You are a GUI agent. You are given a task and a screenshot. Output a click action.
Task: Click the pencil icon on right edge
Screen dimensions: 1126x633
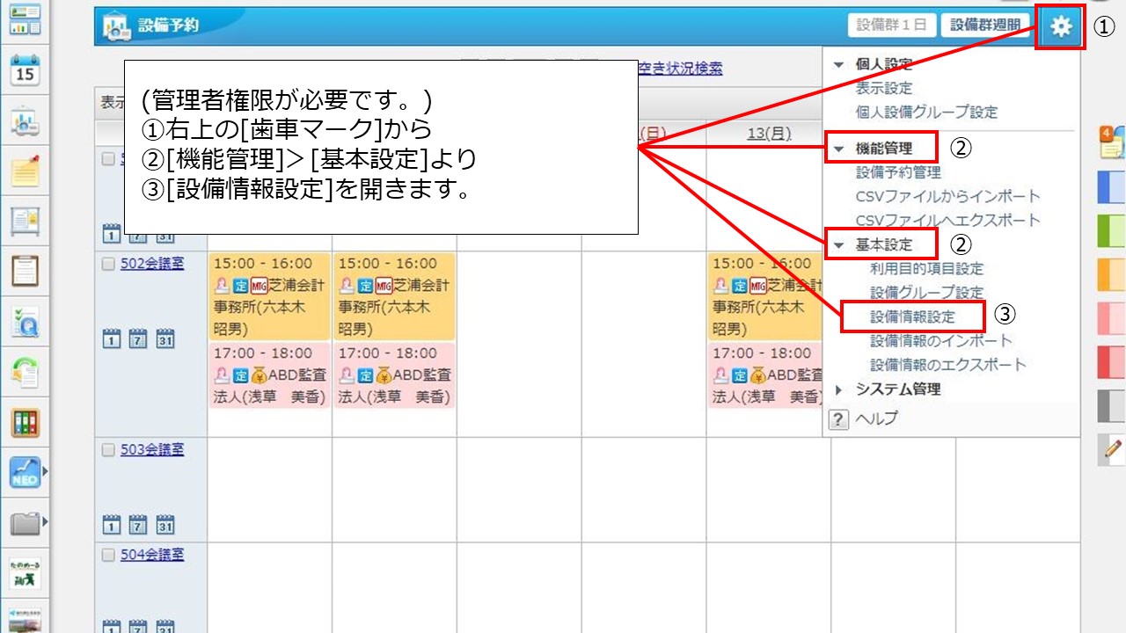tap(1112, 450)
